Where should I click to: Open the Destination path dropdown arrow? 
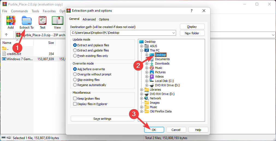click(x=174, y=33)
